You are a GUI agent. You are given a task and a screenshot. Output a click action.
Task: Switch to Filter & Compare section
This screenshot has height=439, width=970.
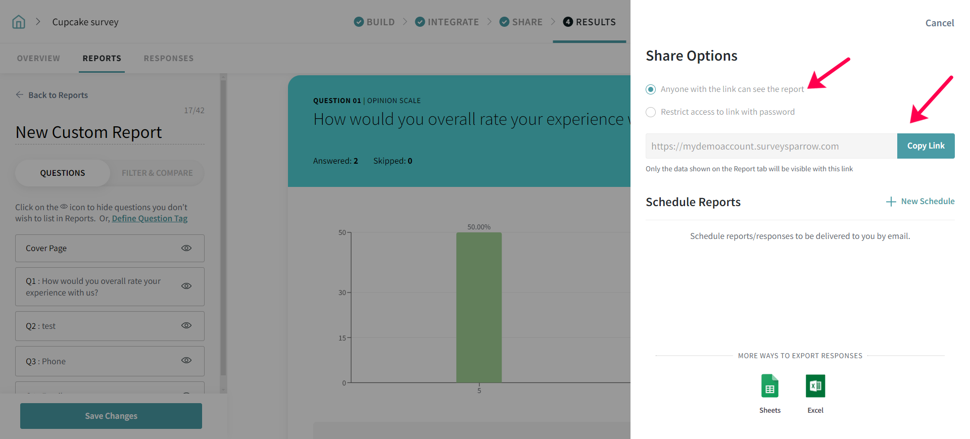coord(157,173)
